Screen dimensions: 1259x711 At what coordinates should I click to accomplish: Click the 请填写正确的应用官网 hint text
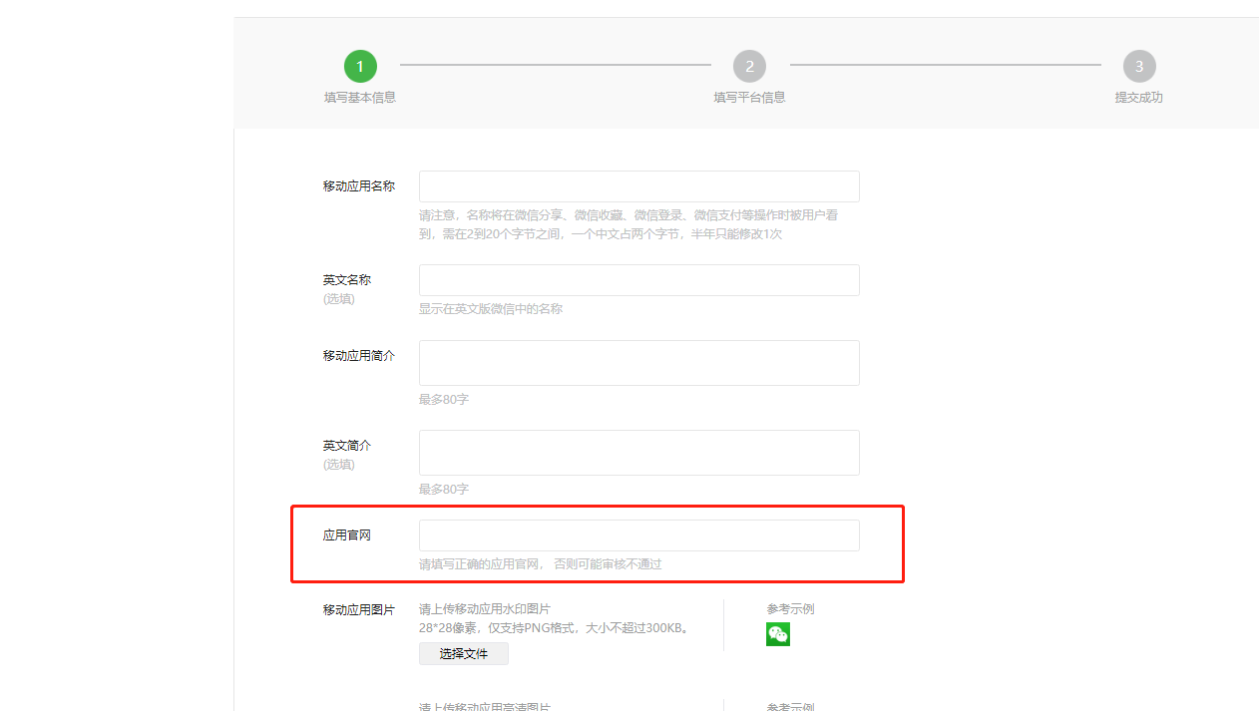pos(540,564)
